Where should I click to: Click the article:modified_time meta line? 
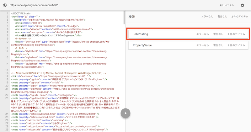coord(55,117)
